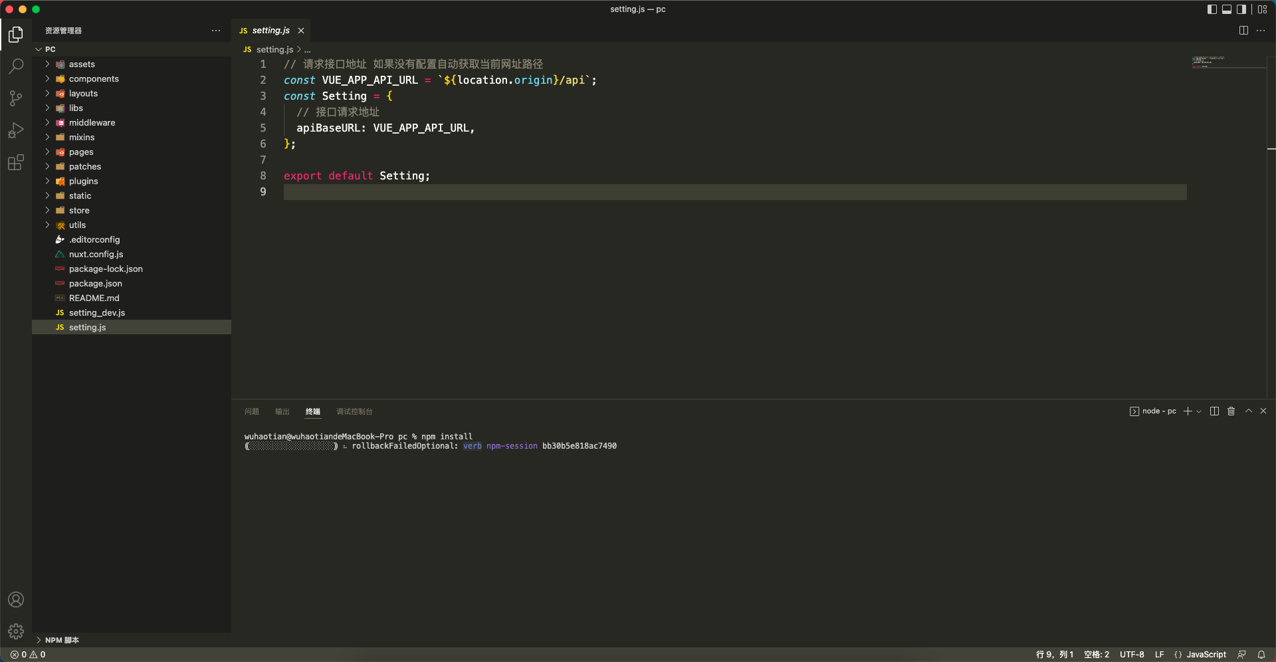Open the Run and Debug view
The image size is (1276, 662).
click(x=16, y=130)
